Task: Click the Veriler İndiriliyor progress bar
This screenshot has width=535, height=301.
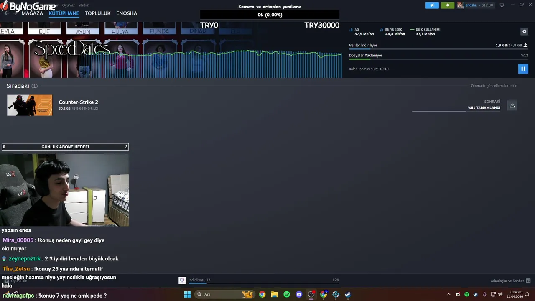Action: coord(438,49)
